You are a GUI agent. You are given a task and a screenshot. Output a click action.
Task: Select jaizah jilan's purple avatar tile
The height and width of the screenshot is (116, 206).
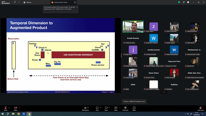tap(133, 50)
